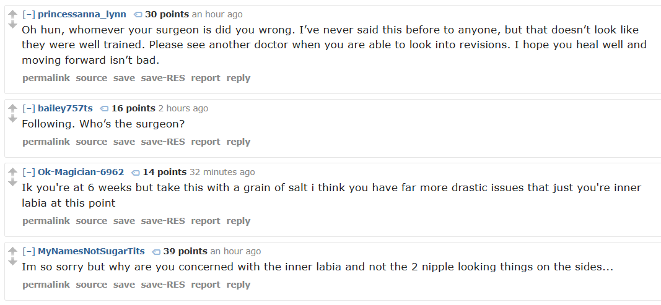Screen dimensions: 661x305
Task: Downvote bailey757ts's comment
Action: (x=12, y=119)
